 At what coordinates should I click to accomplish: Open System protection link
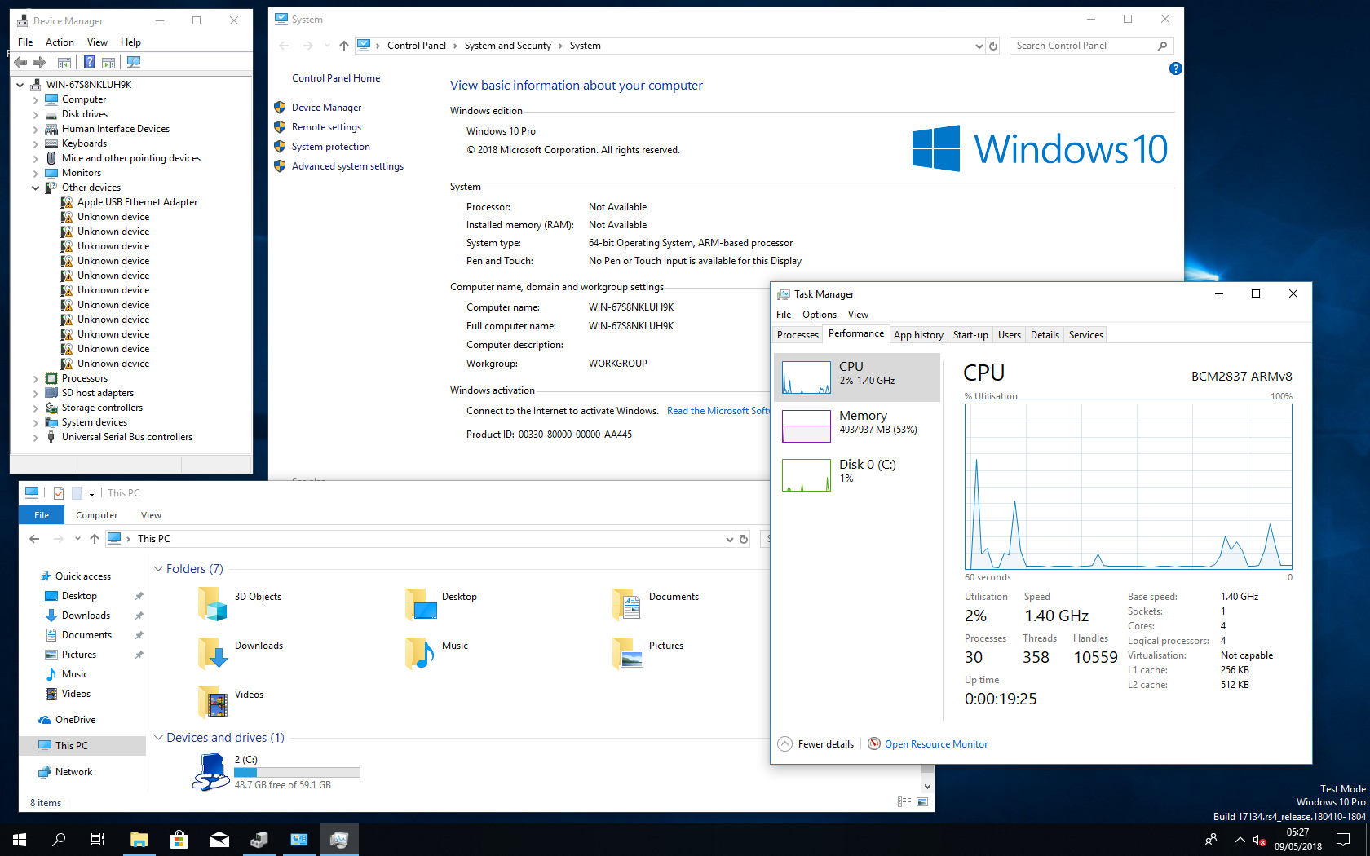point(330,147)
